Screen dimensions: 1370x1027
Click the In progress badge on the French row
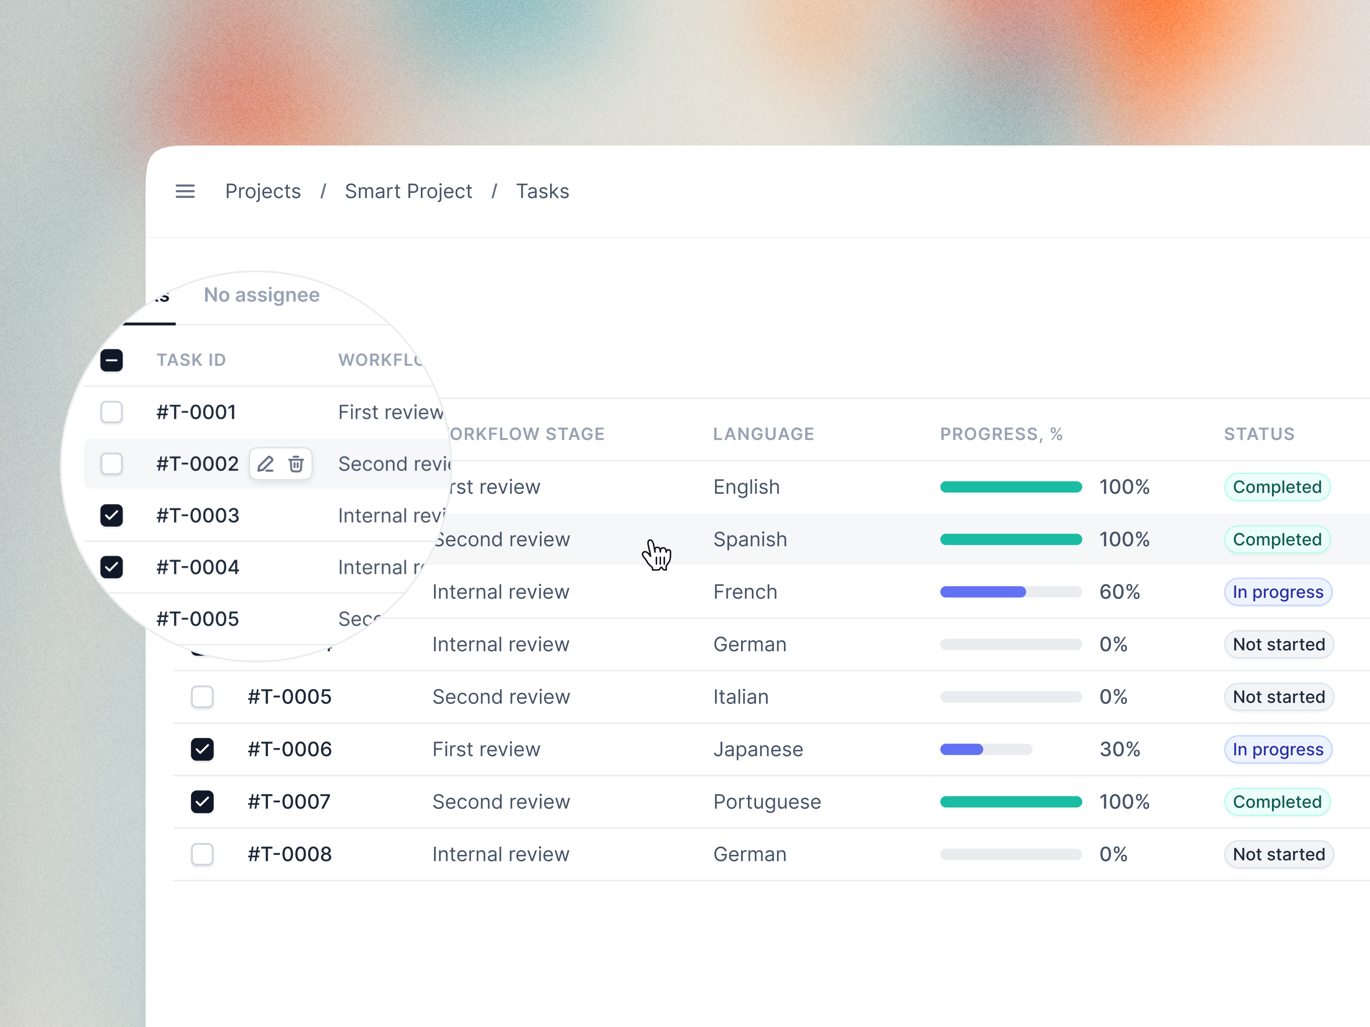click(x=1278, y=592)
